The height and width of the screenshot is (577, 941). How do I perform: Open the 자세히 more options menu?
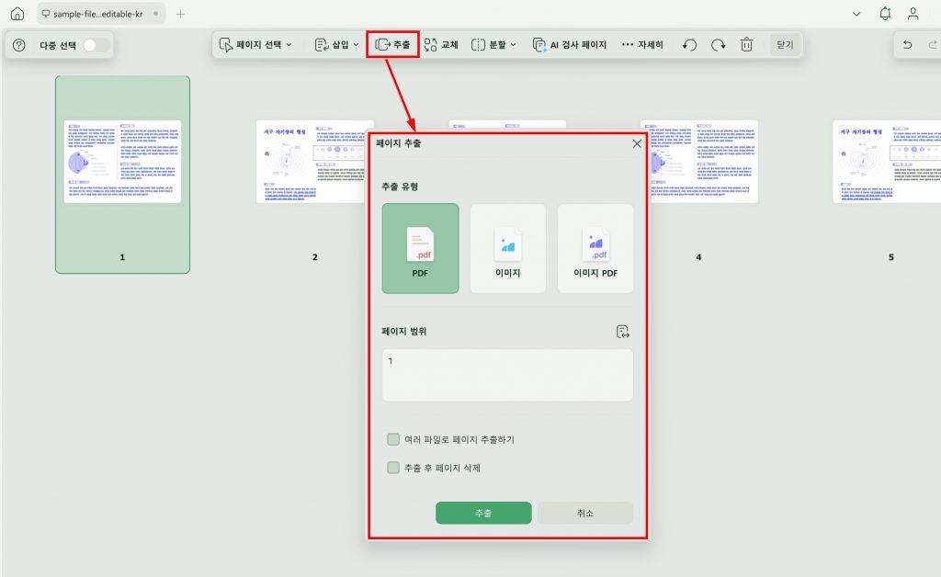tap(642, 45)
